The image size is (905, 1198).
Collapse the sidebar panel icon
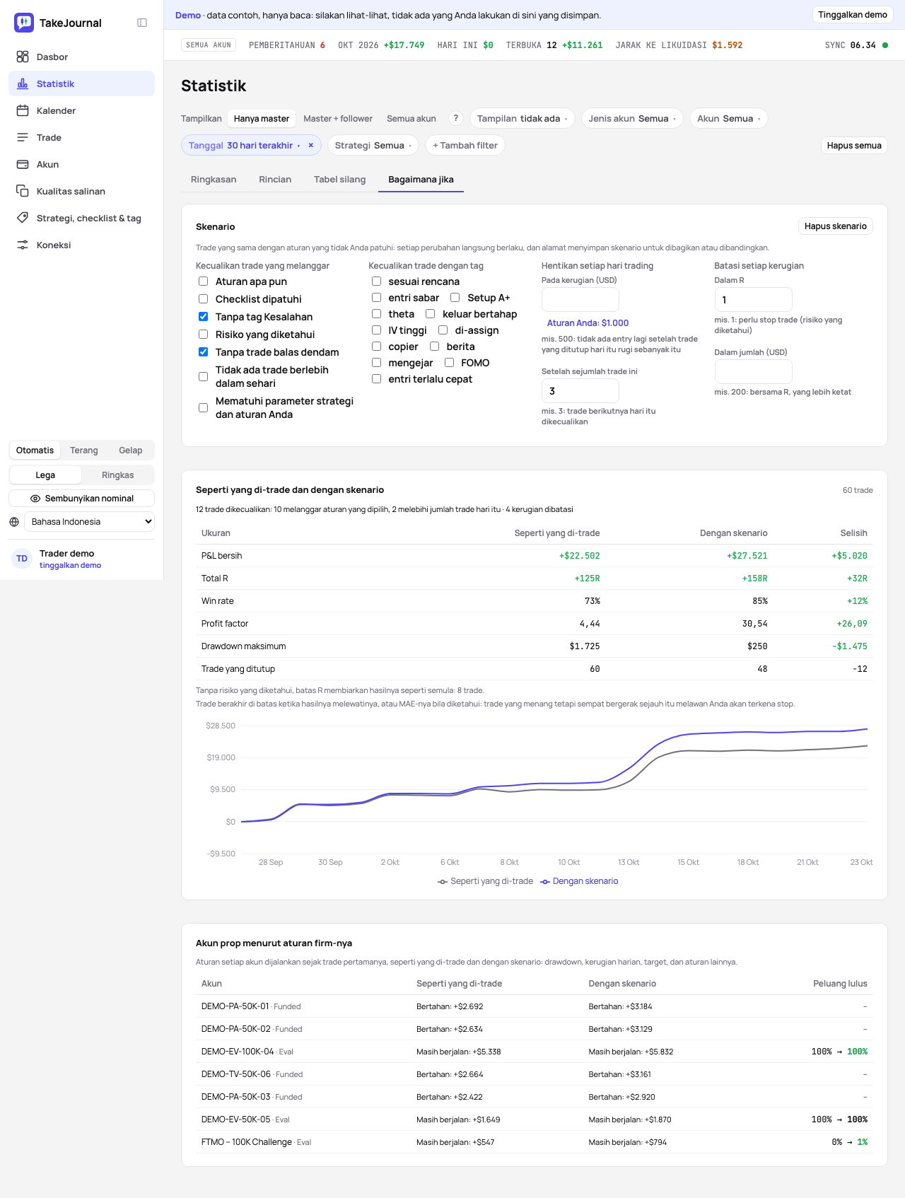point(142,23)
